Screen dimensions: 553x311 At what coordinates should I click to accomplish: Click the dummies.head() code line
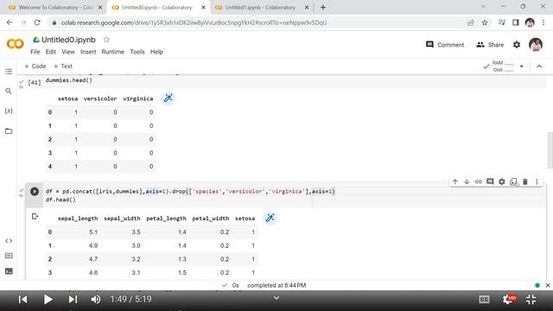[x=69, y=80]
